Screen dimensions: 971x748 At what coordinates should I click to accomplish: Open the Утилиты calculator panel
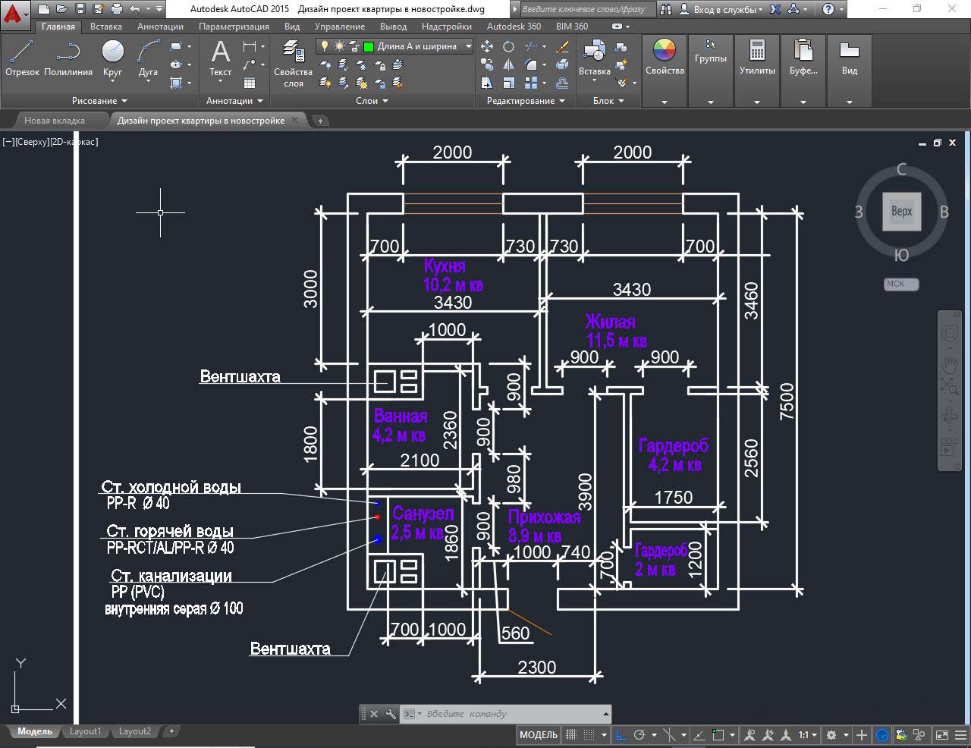[x=756, y=58]
